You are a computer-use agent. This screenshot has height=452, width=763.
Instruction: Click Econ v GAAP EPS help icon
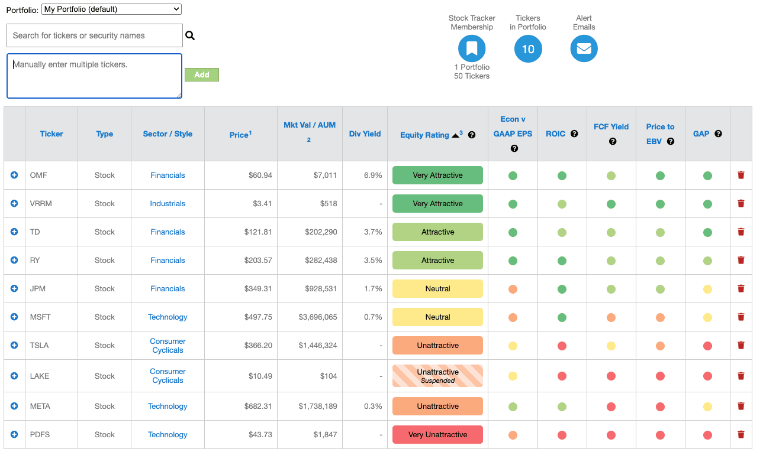tap(514, 148)
